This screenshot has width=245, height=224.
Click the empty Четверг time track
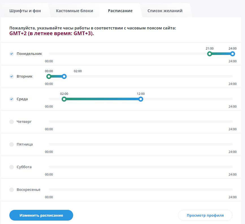[141, 121]
